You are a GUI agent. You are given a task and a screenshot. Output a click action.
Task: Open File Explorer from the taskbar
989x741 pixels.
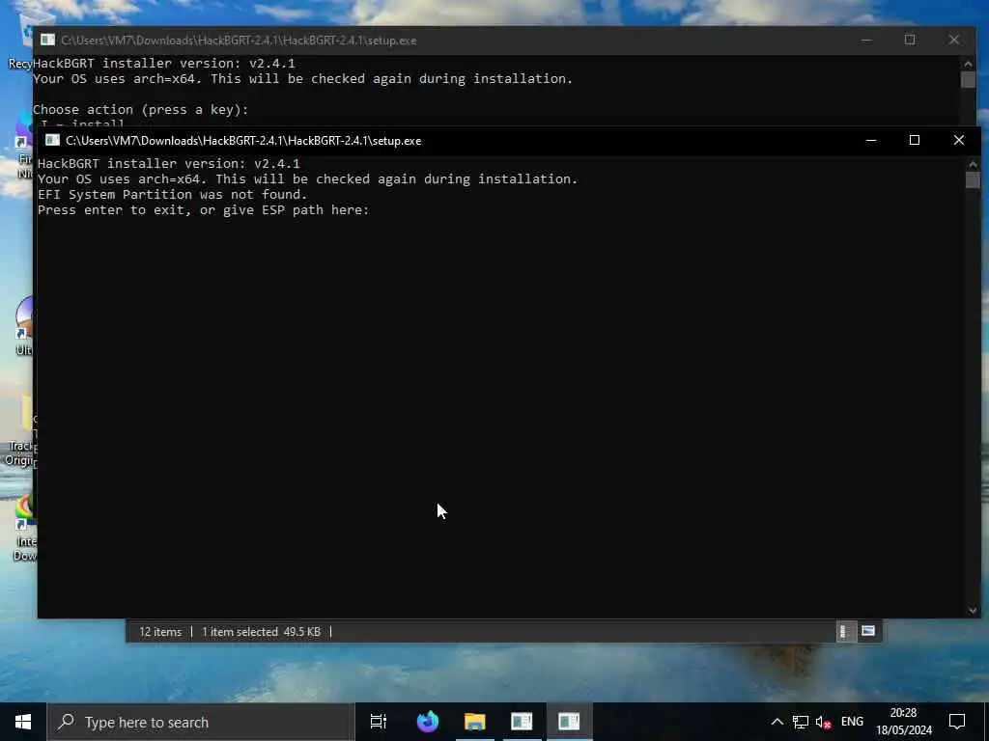tap(475, 722)
